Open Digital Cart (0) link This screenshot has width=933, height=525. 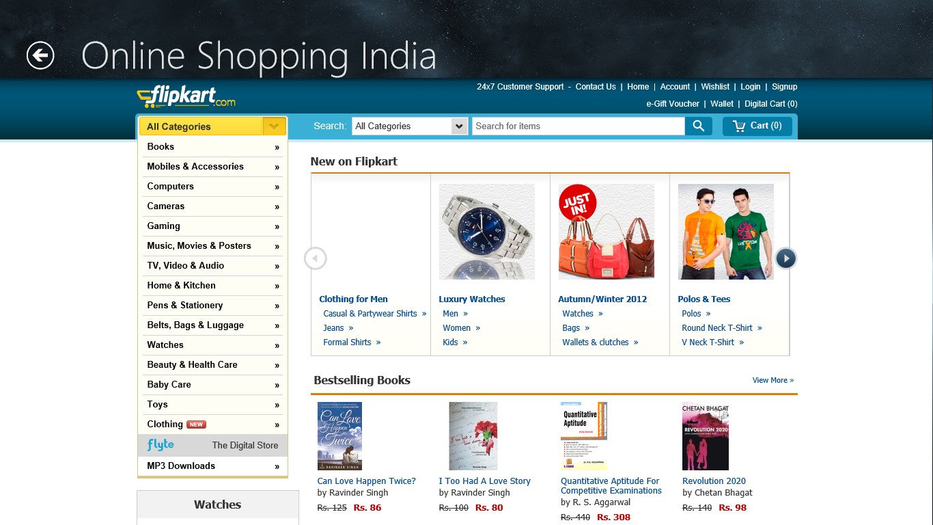pyautogui.click(x=771, y=104)
